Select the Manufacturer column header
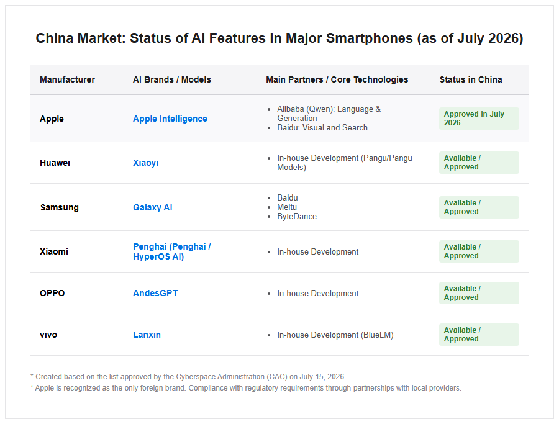The height and width of the screenshot is (429, 559). (x=67, y=79)
